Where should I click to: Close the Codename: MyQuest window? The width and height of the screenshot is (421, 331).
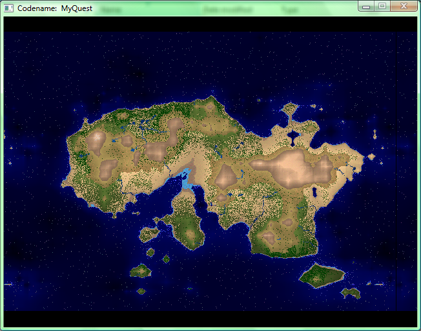click(x=404, y=6)
